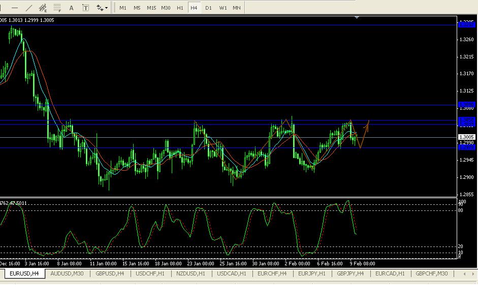This screenshot has height=308, width=478.
Task: Switch to M1 timeframe
Action: tap(123, 8)
